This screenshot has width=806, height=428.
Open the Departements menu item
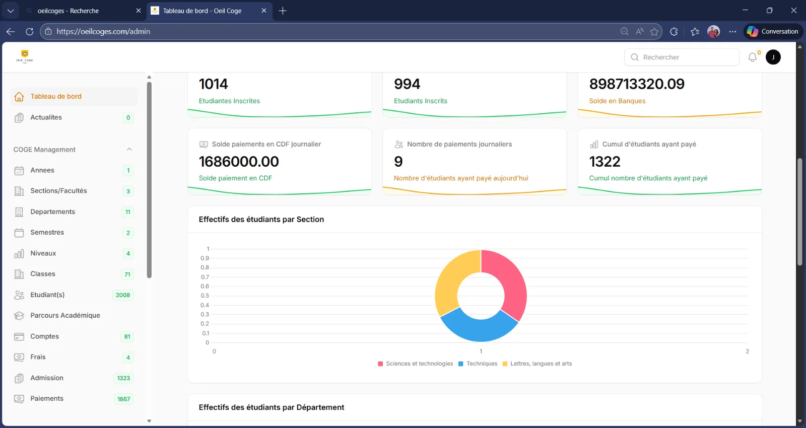[x=74, y=212]
